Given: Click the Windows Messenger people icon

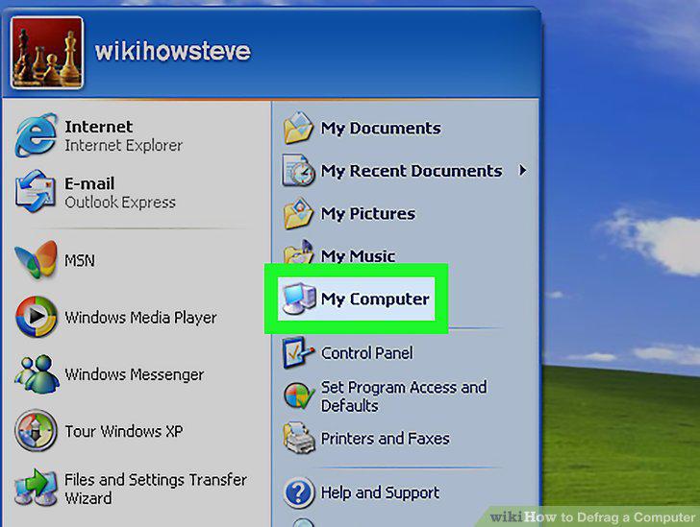Looking at the screenshot, I should pyautogui.click(x=37, y=374).
